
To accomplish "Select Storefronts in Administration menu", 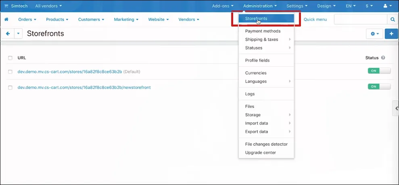I will pos(266,18).
